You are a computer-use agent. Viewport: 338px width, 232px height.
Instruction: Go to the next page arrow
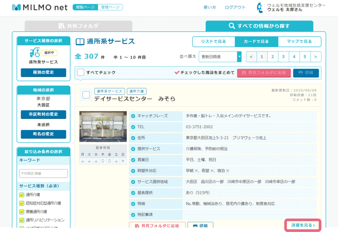[316, 57]
